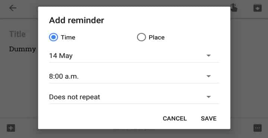Click the 'Dummy' note text
The width and height of the screenshot is (268, 138).
coord(22,49)
